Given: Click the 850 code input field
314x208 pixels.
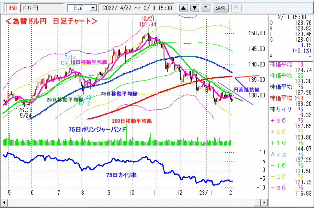Looking at the screenshot, I should tap(11, 8).
